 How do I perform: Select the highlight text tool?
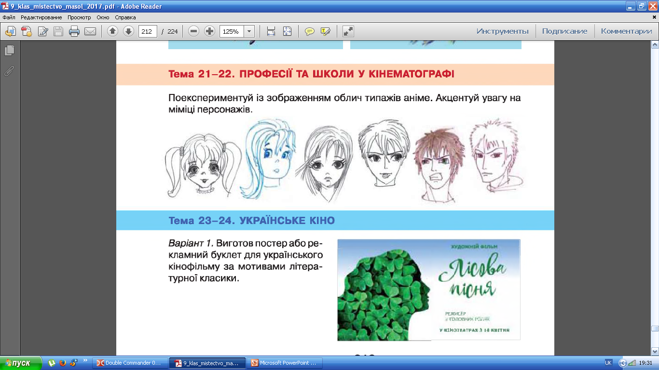(326, 31)
